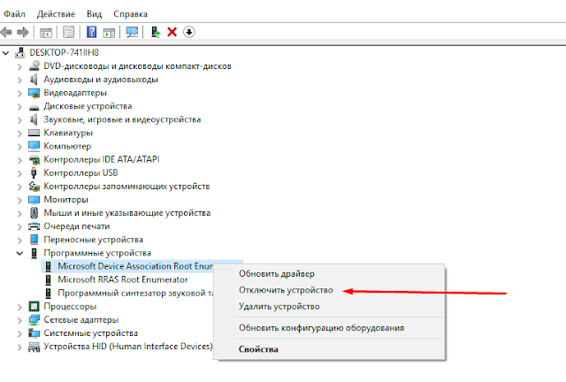This screenshot has width=566, height=382.
Task: Select the Мониторы category label
Action: (x=65, y=200)
